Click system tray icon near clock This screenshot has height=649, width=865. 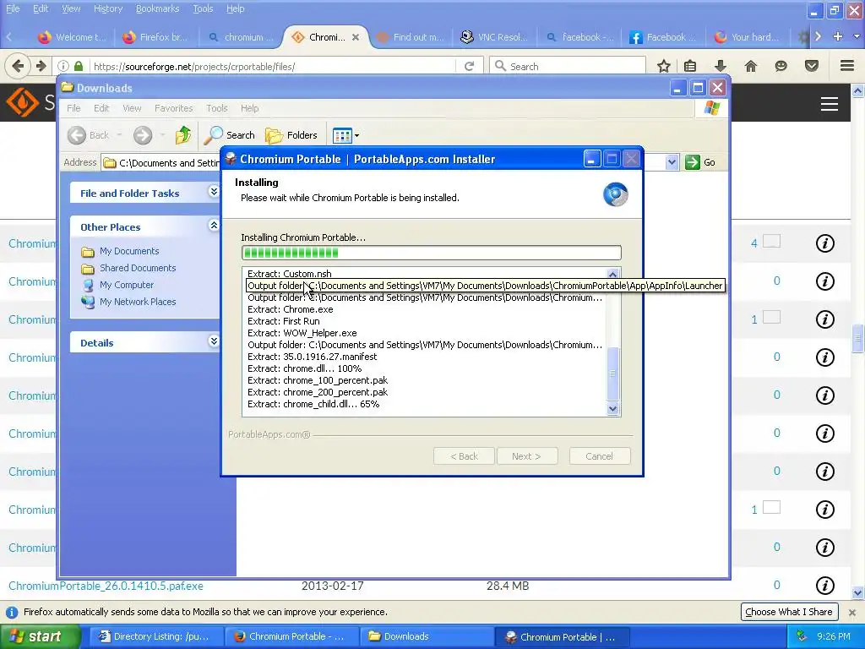point(802,637)
